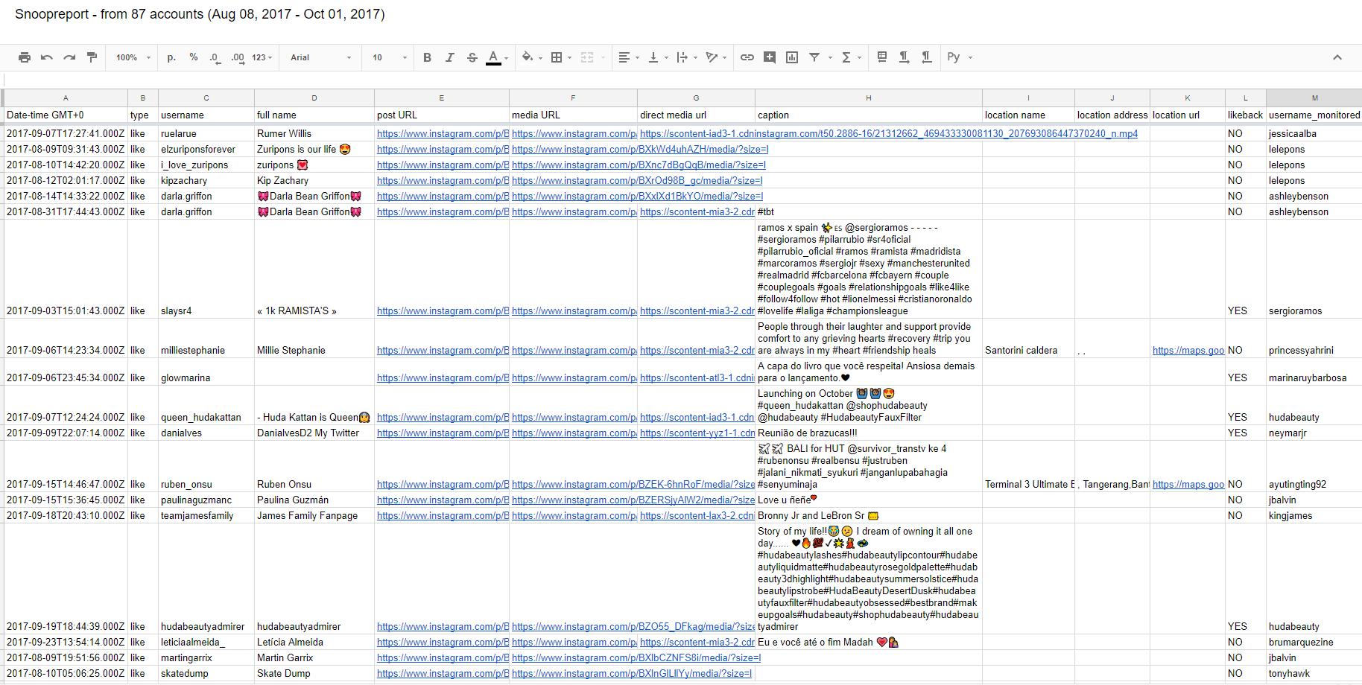Click the filter funnel icon
The height and width of the screenshot is (685, 1362).
pyautogui.click(x=814, y=57)
